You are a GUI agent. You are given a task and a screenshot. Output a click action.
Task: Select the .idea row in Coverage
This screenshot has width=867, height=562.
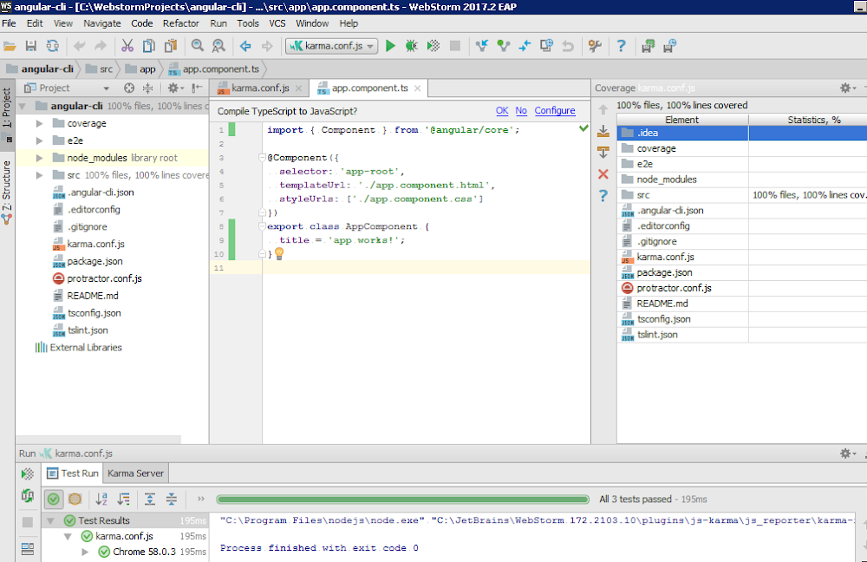click(x=741, y=133)
